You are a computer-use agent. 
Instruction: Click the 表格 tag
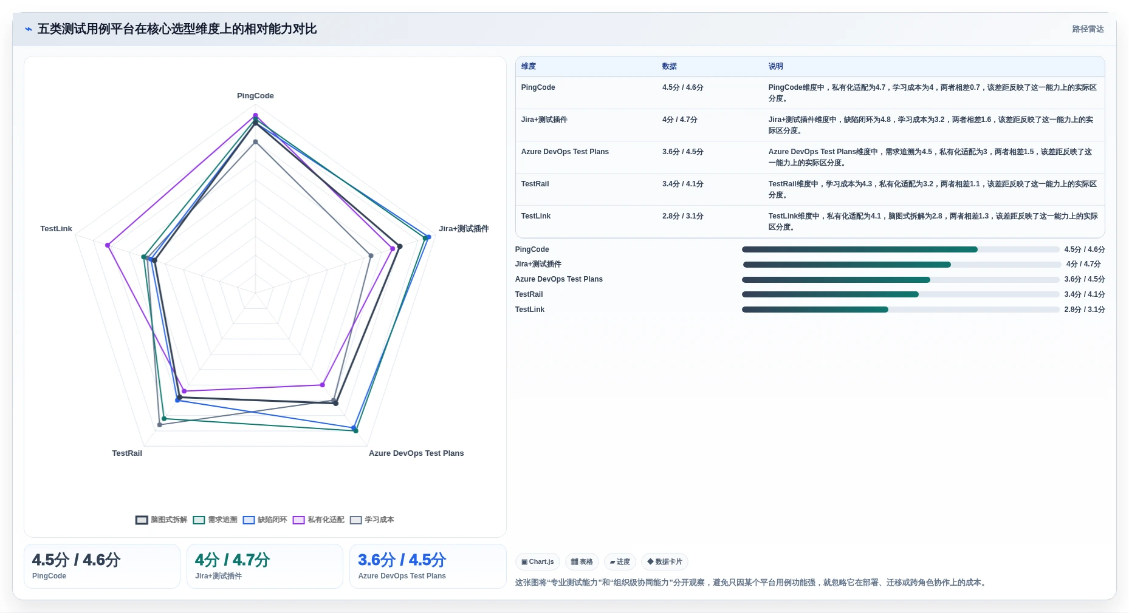click(x=582, y=562)
